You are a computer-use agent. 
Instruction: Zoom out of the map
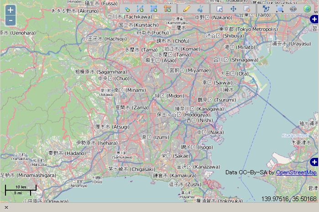pyautogui.click(x=10, y=20)
